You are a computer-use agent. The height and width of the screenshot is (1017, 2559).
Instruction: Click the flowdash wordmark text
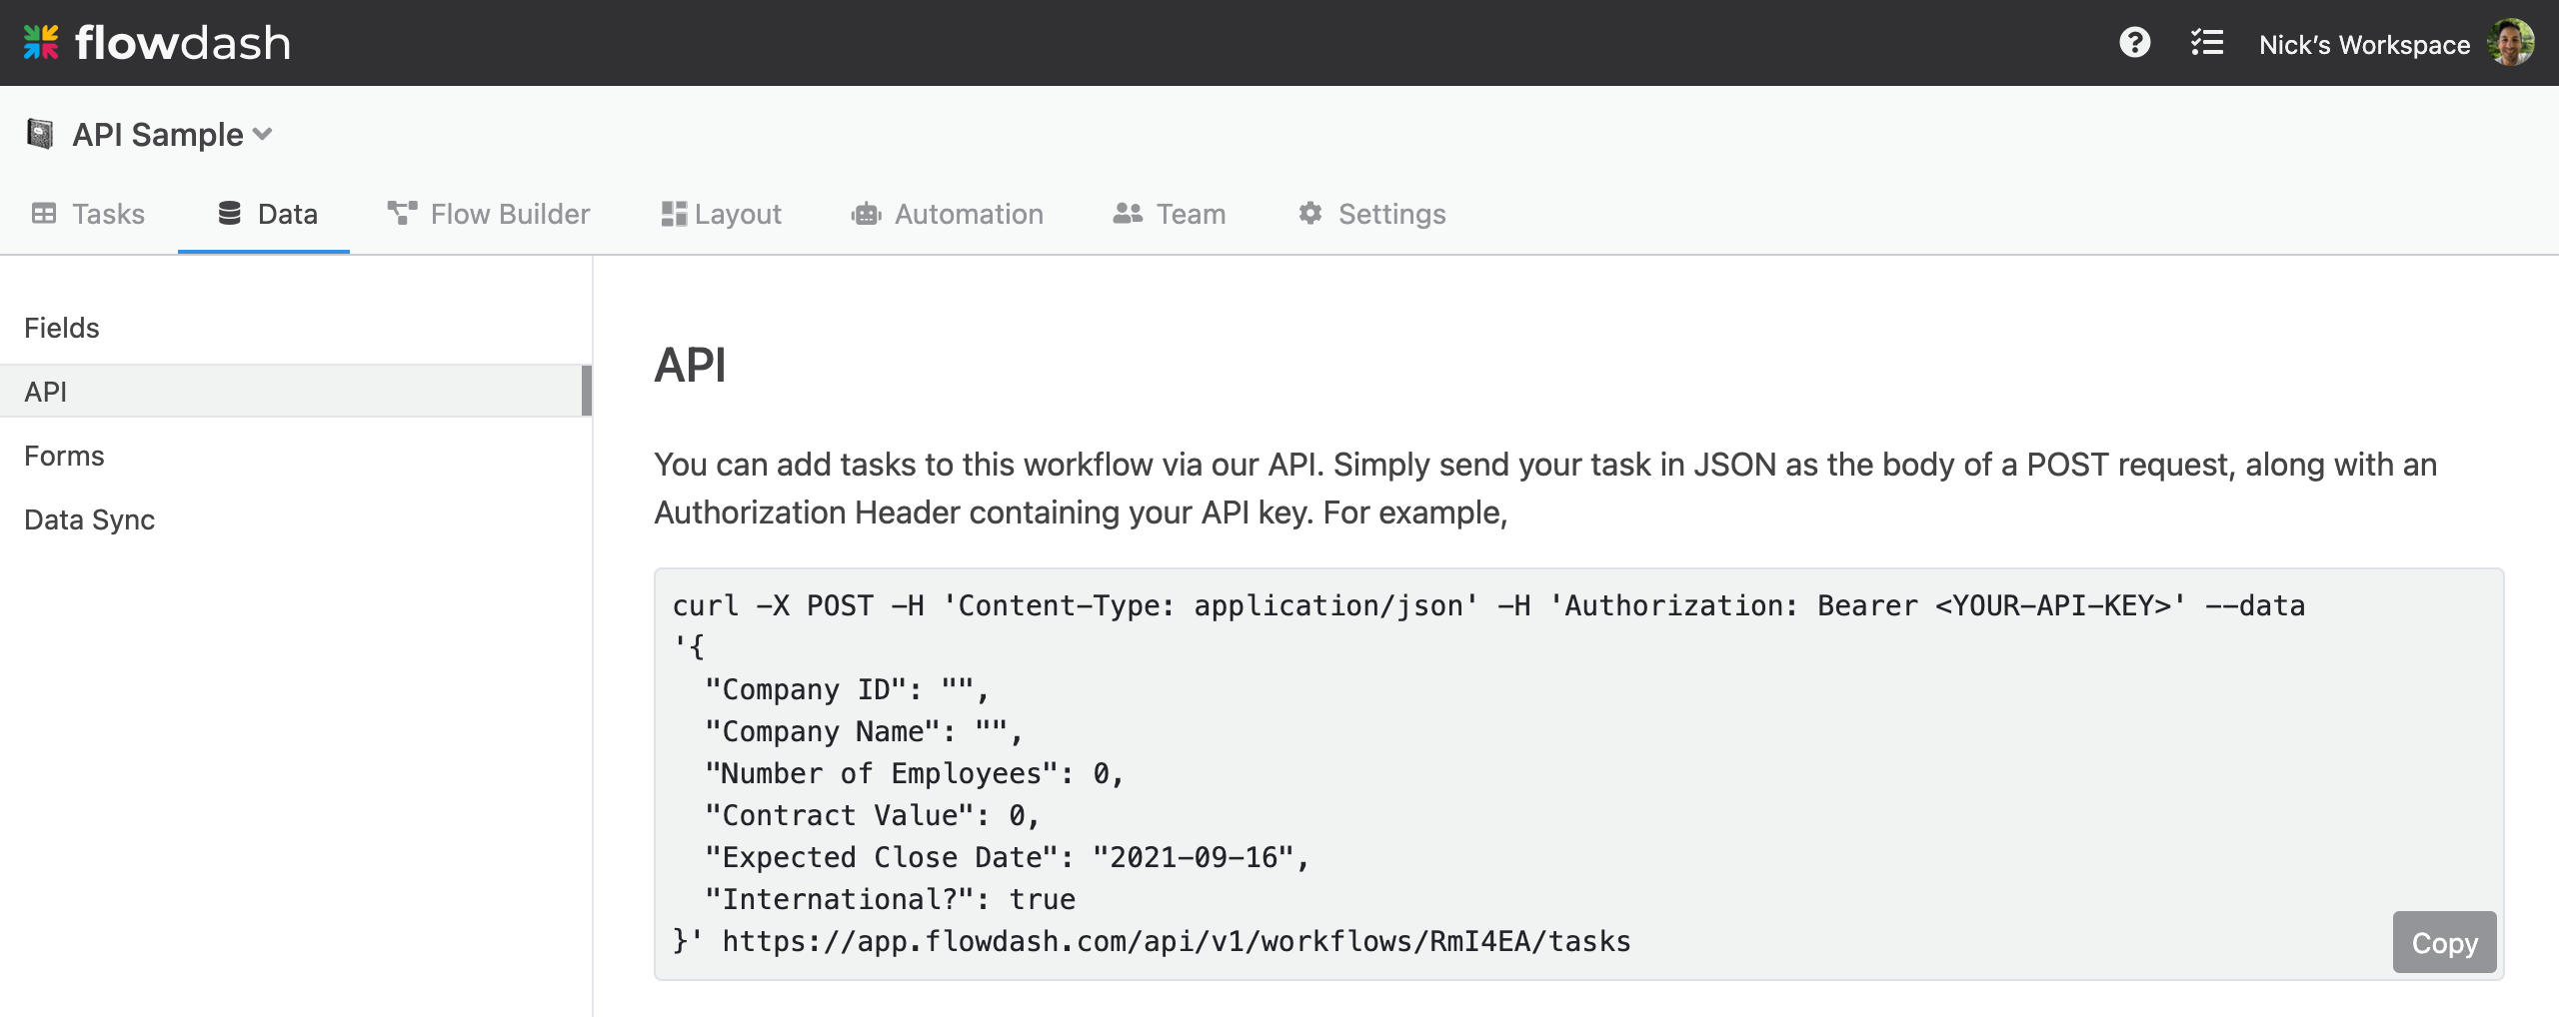(183, 43)
